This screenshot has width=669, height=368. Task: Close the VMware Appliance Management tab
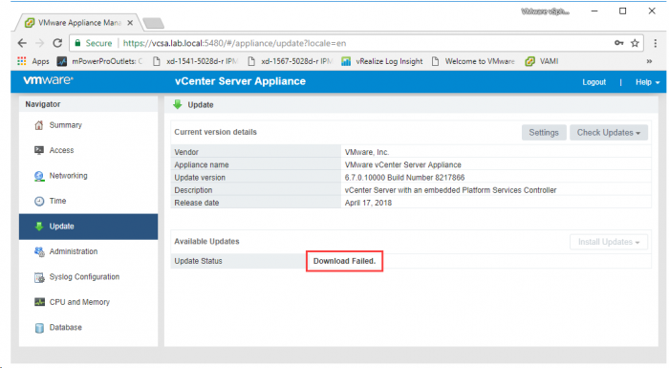130,23
